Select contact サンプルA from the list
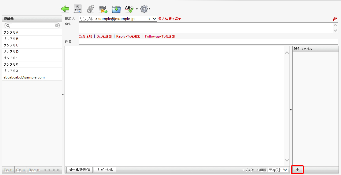Image resolution: width=341 pixels, height=175 pixels. (11, 32)
